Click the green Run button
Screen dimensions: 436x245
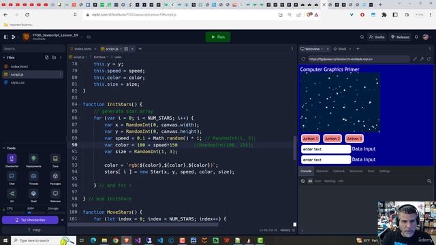click(x=218, y=37)
